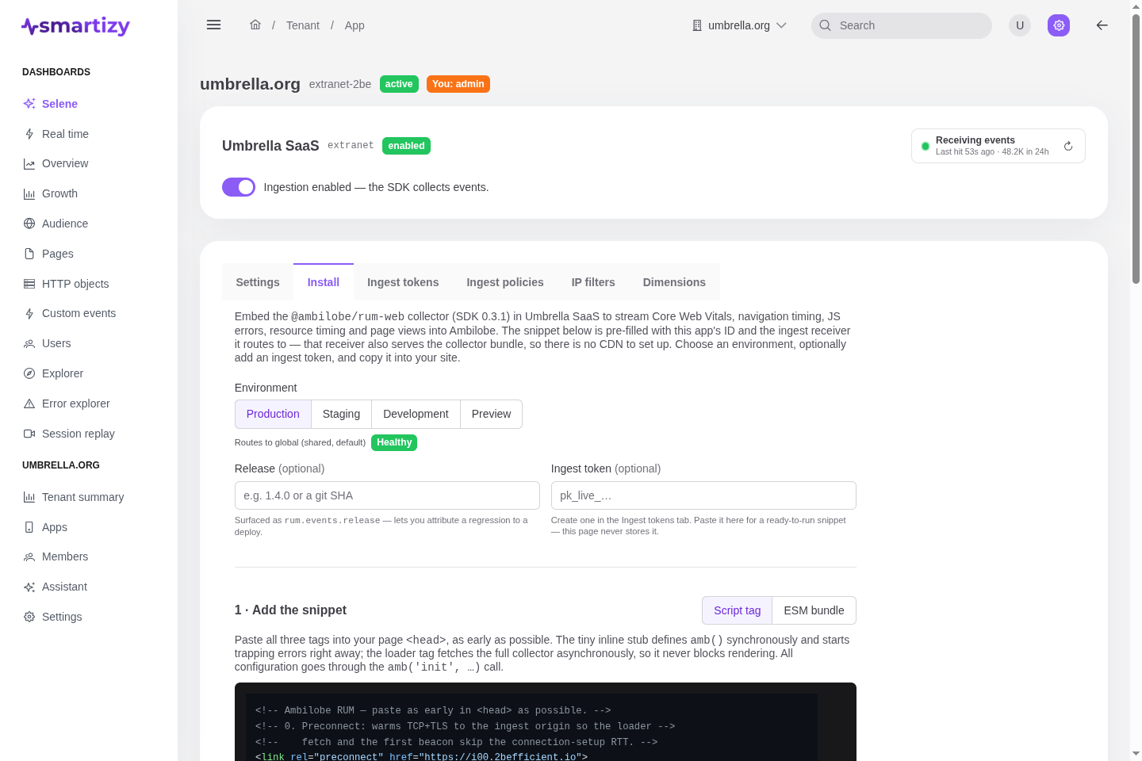The height and width of the screenshot is (761, 1142).
Task: Choose the ESM bundle snippet format
Action: pos(814,610)
